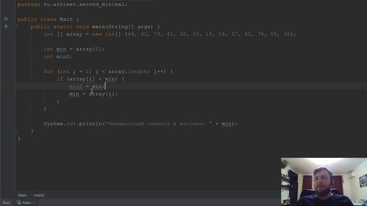Click number 64 in the array
The height and width of the screenshot is (206, 367).
[x=131, y=34]
